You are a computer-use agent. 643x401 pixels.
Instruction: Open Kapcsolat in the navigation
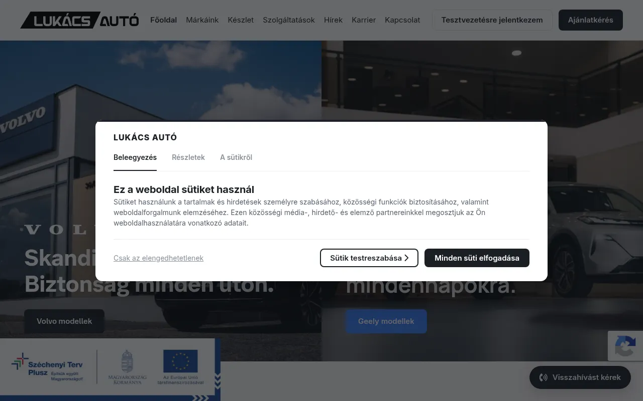[x=402, y=20]
